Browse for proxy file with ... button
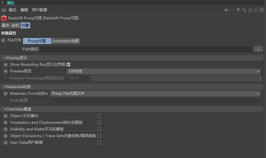This screenshot has height=158, width=266. click(x=258, y=49)
